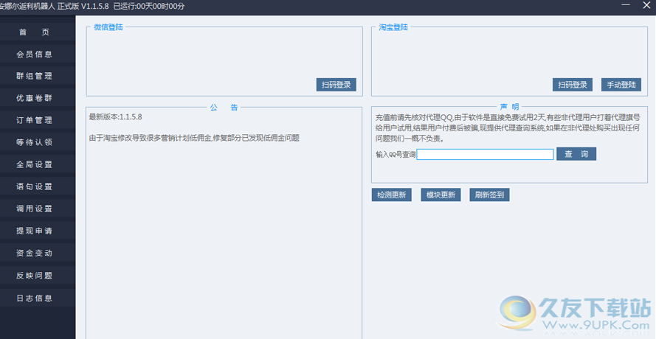The width and height of the screenshot is (656, 339).
Task: Click the 模块更新 button
Action: click(x=441, y=195)
